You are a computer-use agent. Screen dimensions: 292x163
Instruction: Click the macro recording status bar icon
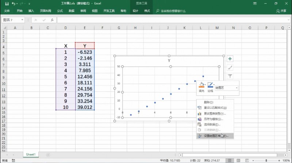pos(14,160)
